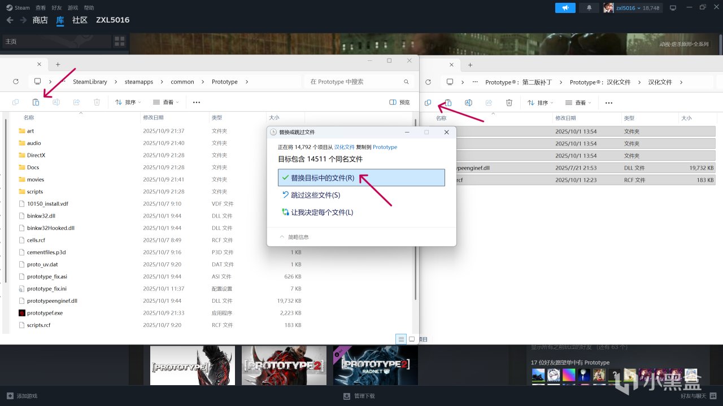Expand the chevron after Prototype breadcrumb
Screen dimensions: 723x406
point(246,82)
